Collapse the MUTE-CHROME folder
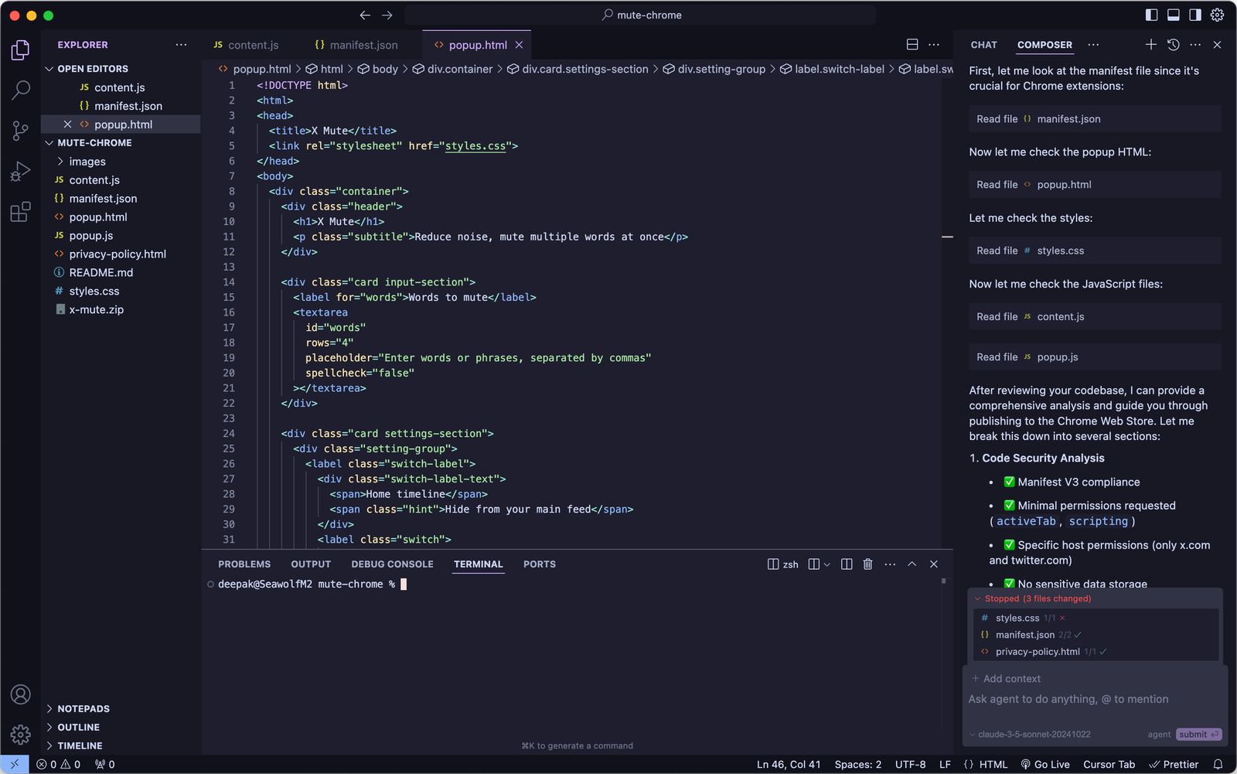Viewport: 1237px width, 774px height. click(49, 142)
